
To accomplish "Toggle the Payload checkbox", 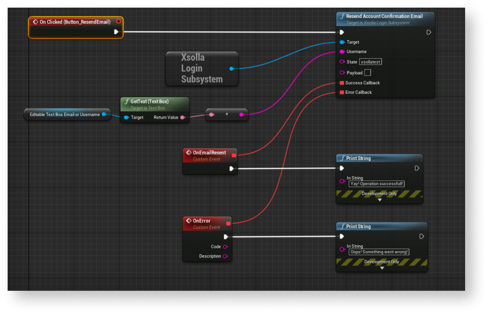I will point(368,72).
